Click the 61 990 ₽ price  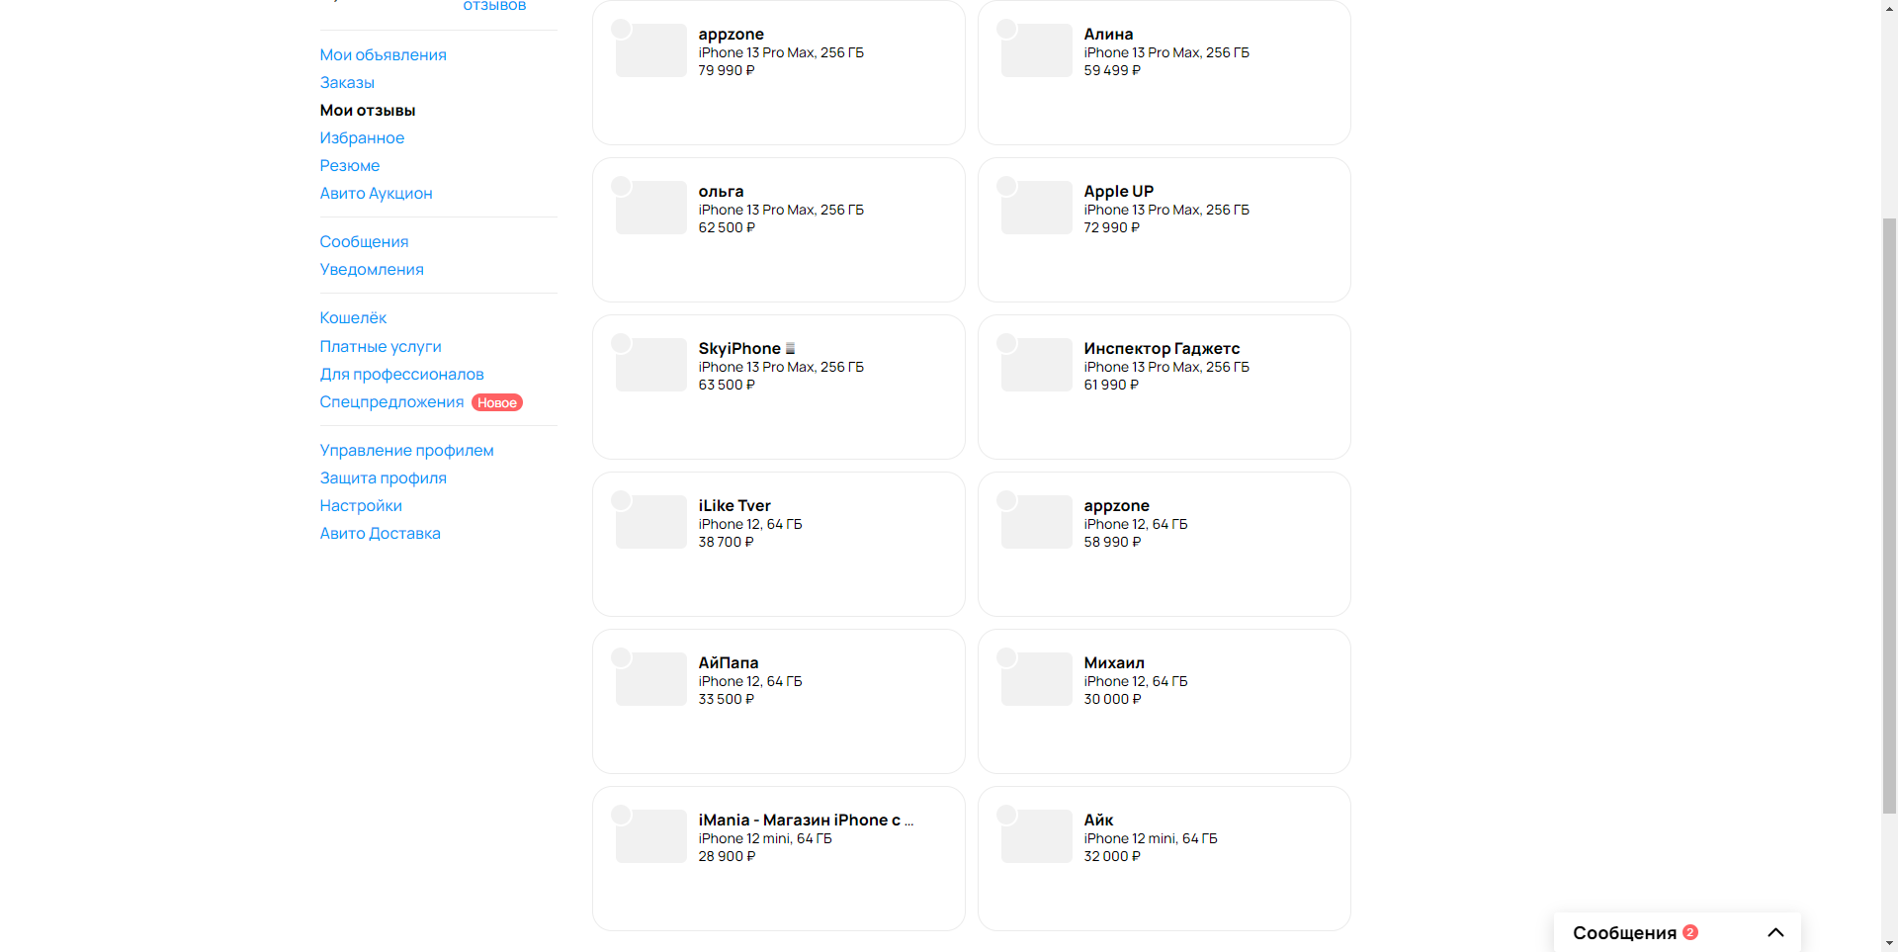[1111, 386]
